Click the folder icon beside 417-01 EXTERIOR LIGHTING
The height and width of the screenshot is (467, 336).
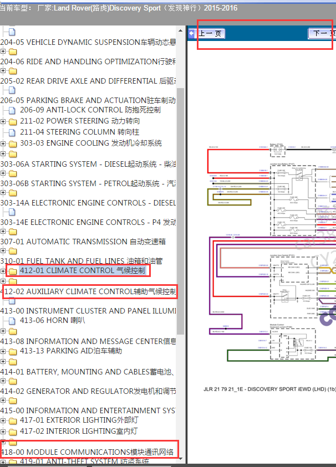click(13, 421)
